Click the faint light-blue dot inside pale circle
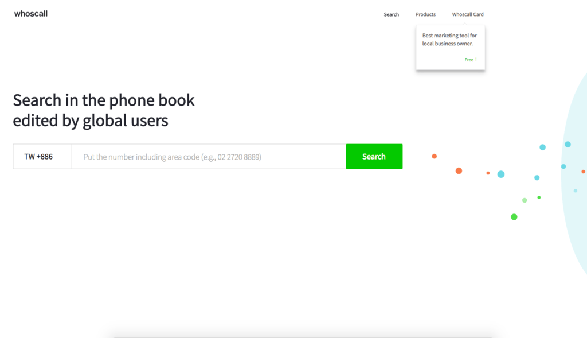Image resolution: width=587 pixels, height=338 pixels. point(576,191)
